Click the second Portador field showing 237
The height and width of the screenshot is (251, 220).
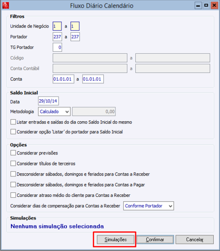click(x=75, y=37)
